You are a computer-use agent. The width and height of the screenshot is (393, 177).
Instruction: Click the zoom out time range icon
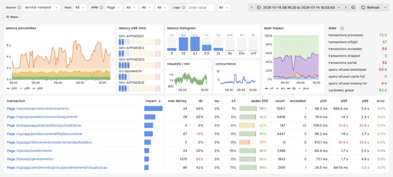tap(353, 7)
